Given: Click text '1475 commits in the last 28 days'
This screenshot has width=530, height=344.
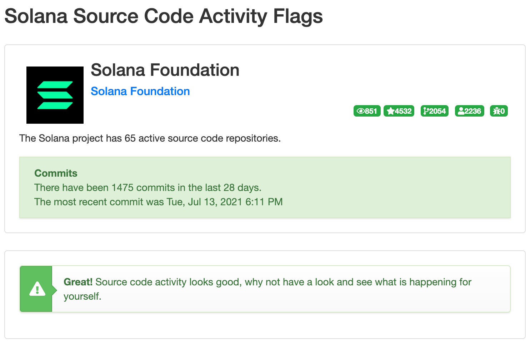Looking at the screenshot, I should [x=186, y=187].
